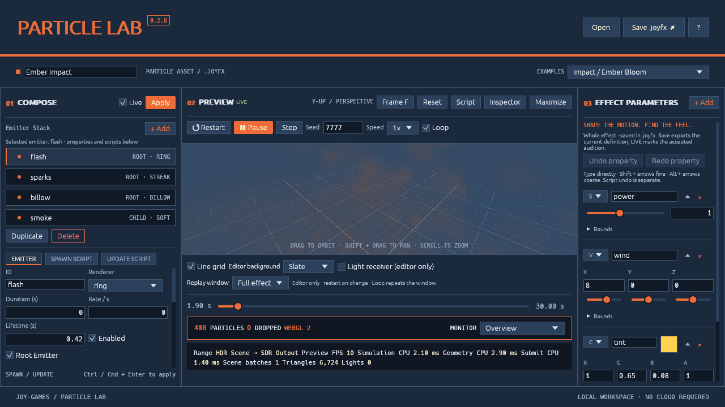The width and height of the screenshot is (725, 407).
Task: Toggle the Live checkbox in Compose
Action: pos(123,102)
